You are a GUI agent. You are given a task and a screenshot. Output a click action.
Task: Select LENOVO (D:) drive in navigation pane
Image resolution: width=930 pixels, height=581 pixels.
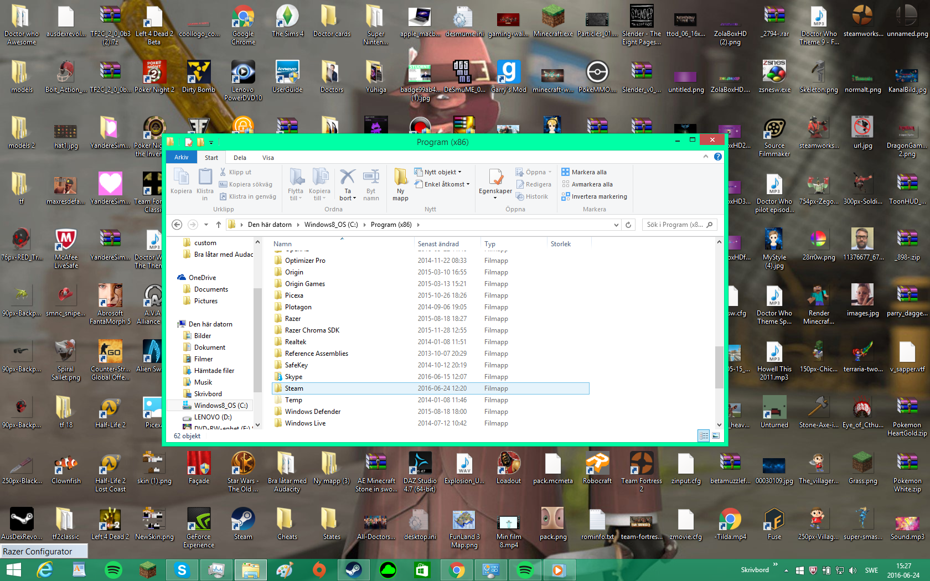[213, 417]
